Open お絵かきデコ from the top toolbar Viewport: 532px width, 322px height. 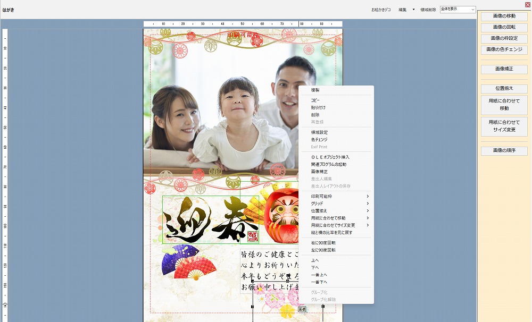tap(381, 10)
